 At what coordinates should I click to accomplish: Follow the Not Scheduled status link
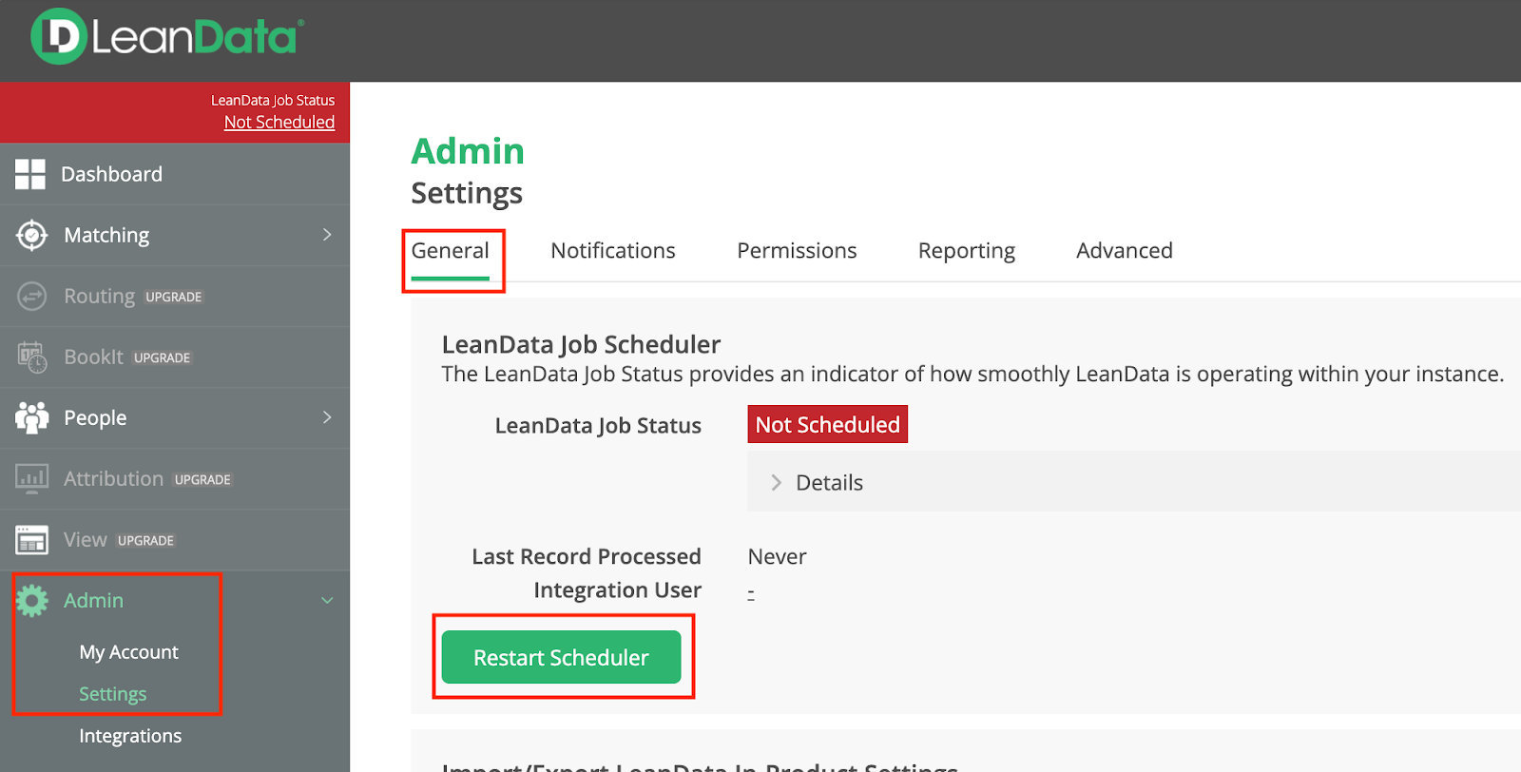click(279, 123)
